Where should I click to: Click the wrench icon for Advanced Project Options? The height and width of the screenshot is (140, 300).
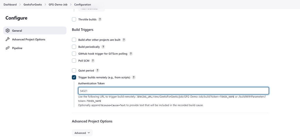8,39
